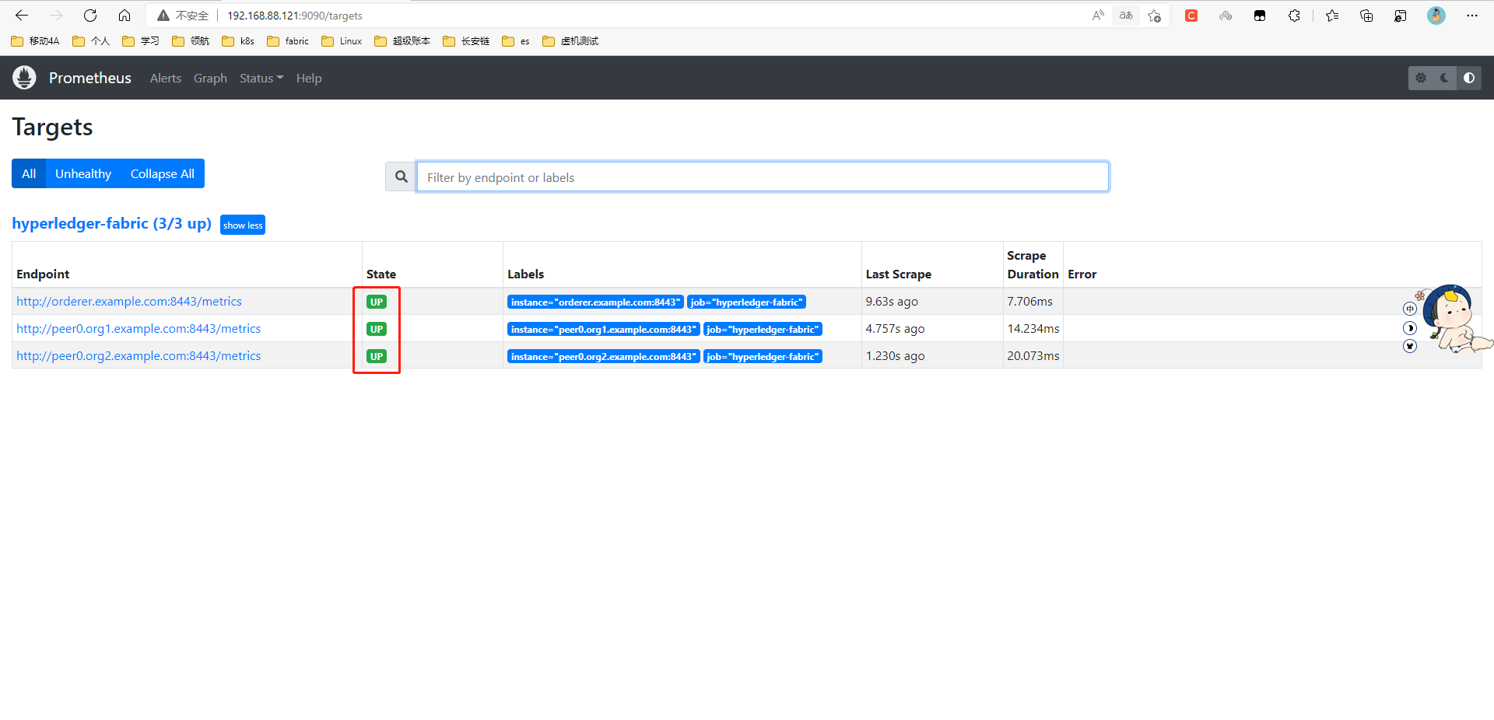Click show less for hyperledger-fabric

(x=243, y=225)
